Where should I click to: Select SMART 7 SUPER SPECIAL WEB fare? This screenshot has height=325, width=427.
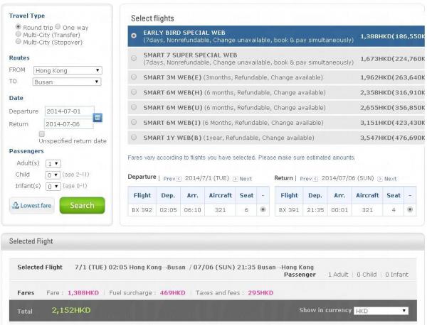134,57
